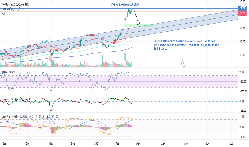
Task: Select the Forecast Oscillator indicator label
Action: [x=17, y=99]
